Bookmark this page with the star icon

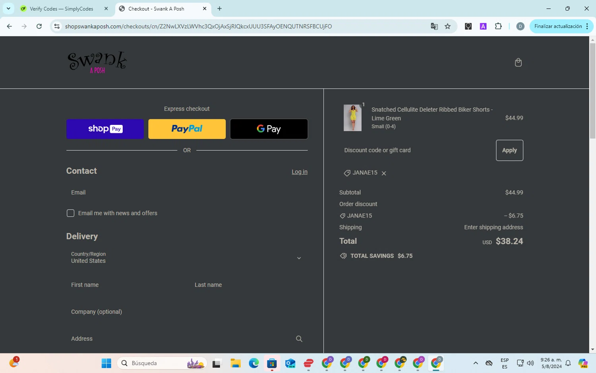(x=448, y=26)
